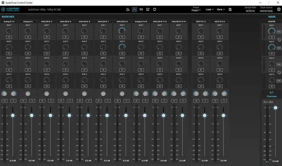Open settings with the gear icon
Screen dimensions: 282x166
(279, 9)
